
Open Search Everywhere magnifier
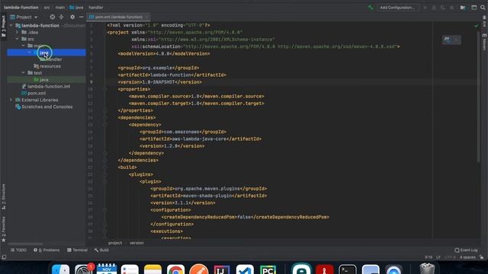tap(483, 8)
